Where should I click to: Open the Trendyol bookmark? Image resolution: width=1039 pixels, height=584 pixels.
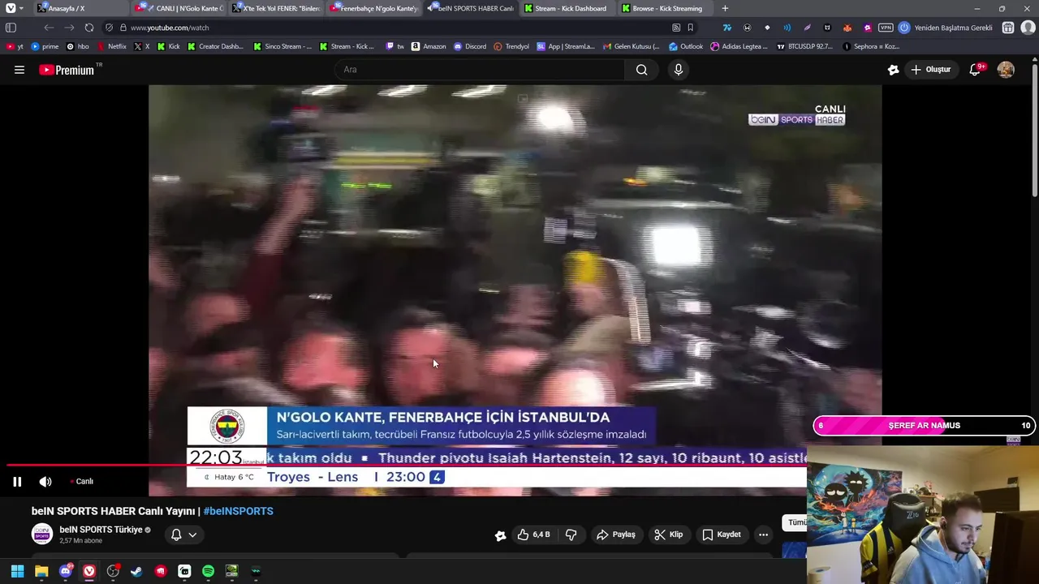tap(511, 46)
